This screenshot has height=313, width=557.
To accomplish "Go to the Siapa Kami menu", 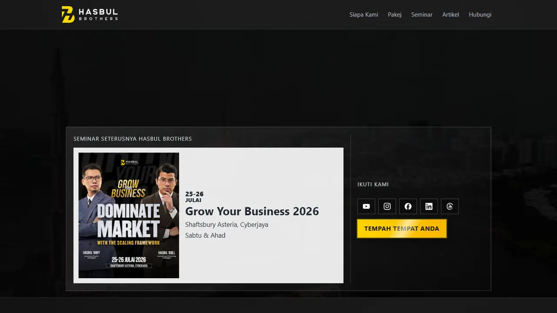I will coord(364,15).
